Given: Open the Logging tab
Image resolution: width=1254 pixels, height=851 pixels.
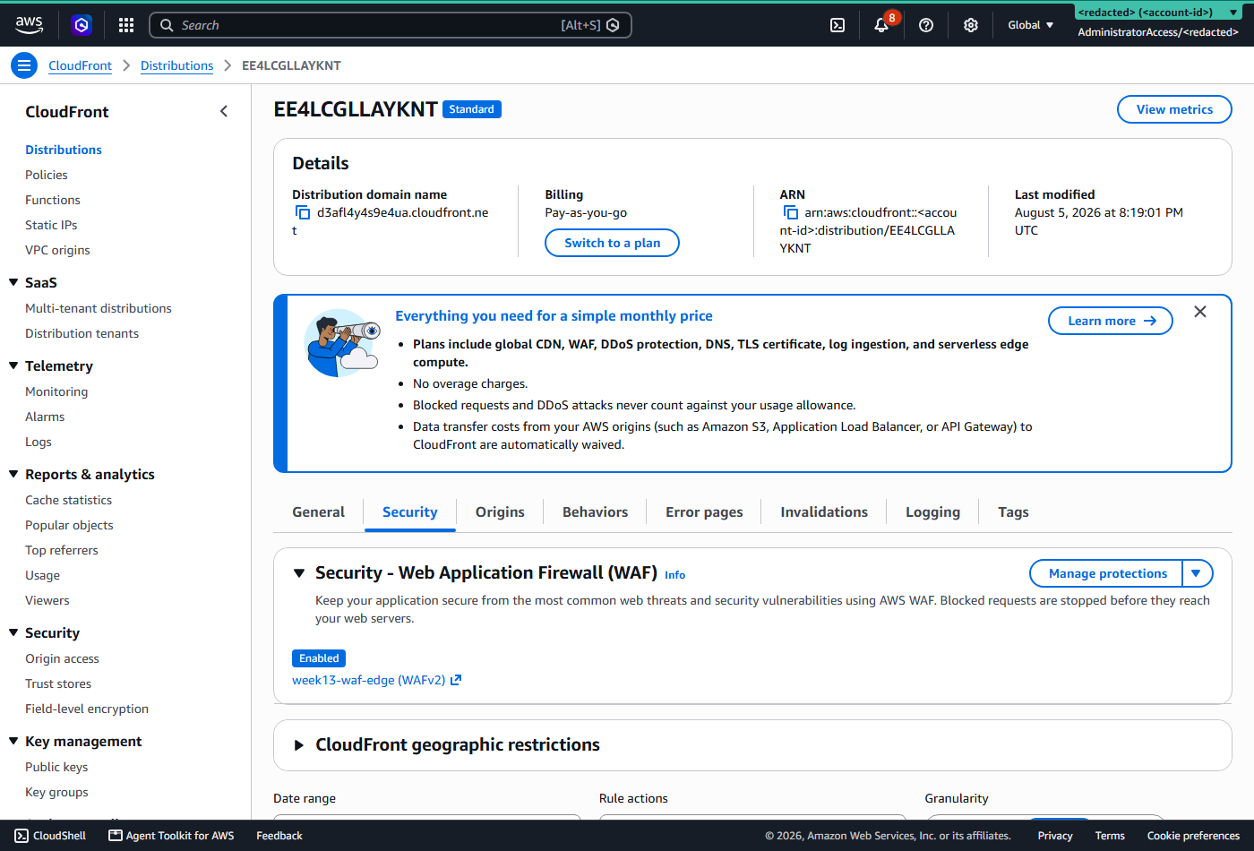Looking at the screenshot, I should coord(932,512).
